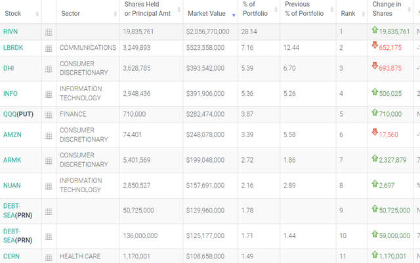Click the grid icon beside RIVN
This screenshot has width=420, height=263.
point(49,32)
